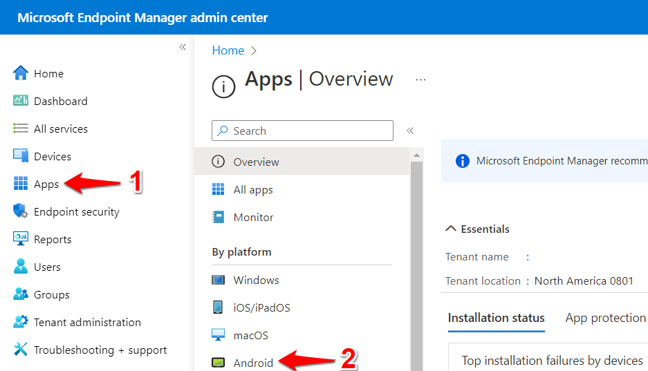Collapse the Essentials section chevron
The height and width of the screenshot is (371, 648).
(451, 229)
